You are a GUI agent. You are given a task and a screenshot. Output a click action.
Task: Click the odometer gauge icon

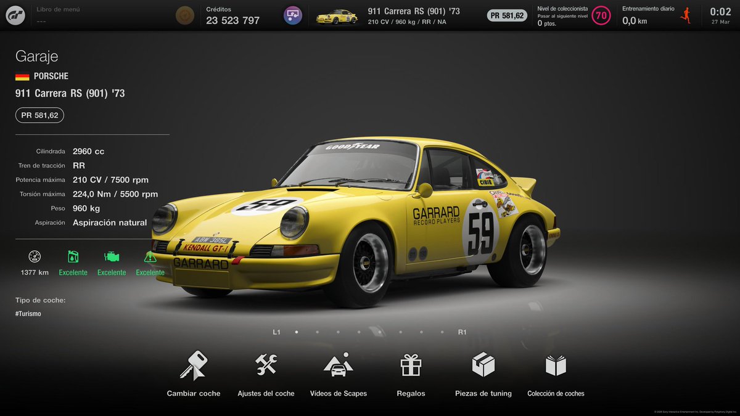(x=35, y=257)
